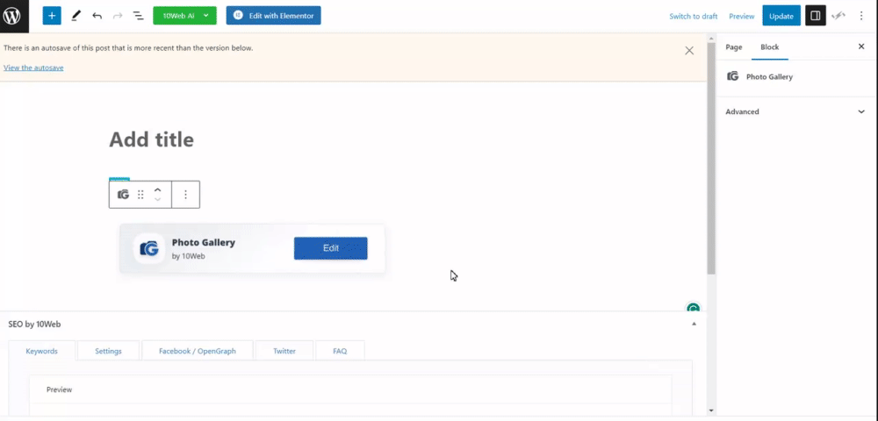Click the Preview label in SEO panel
The image size is (878, 421).
pos(60,389)
